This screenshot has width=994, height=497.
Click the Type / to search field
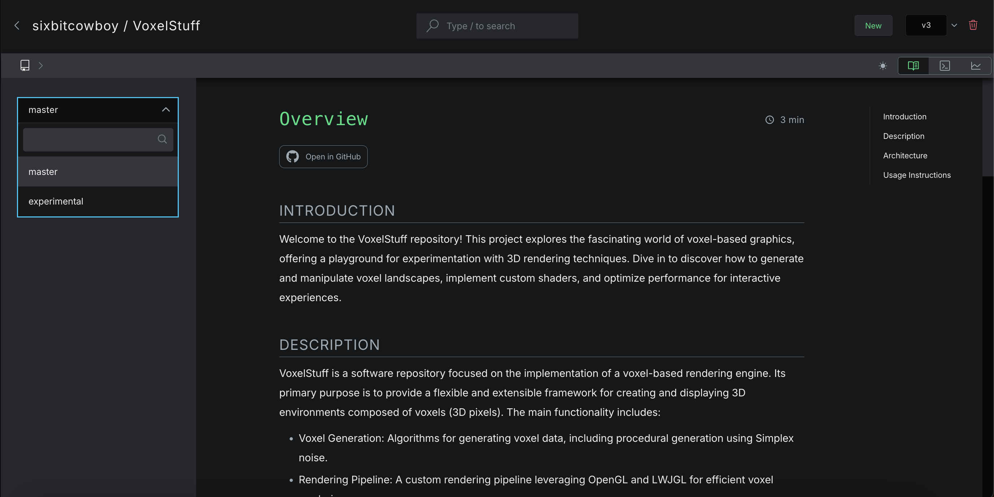[x=497, y=26]
